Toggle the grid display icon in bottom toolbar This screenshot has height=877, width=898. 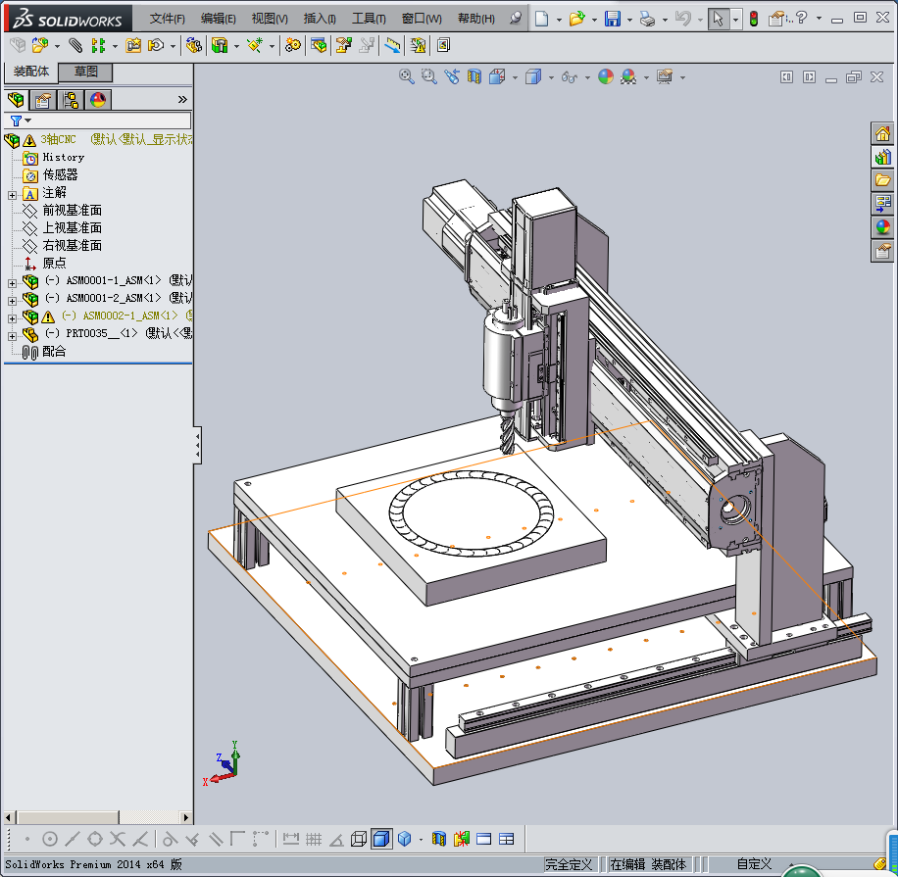pyautogui.click(x=314, y=839)
